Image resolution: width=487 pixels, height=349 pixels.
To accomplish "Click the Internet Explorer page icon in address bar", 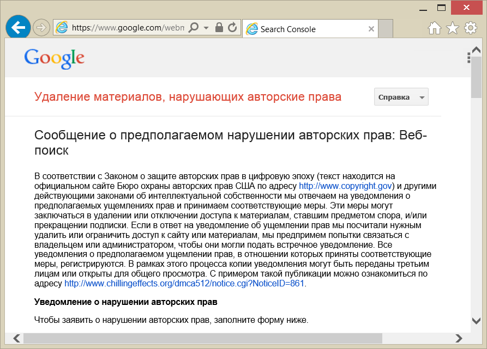I will click(62, 28).
